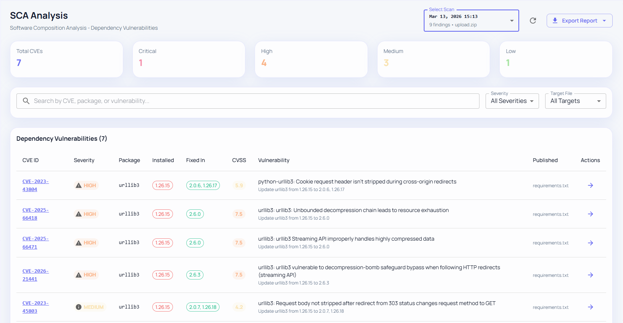The image size is (623, 323).
Task: Click the download icon in Export Report
Action: [x=555, y=21]
